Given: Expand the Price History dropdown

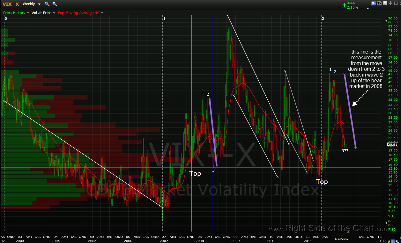Looking at the screenshot, I should pyautogui.click(x=16, y=13).
